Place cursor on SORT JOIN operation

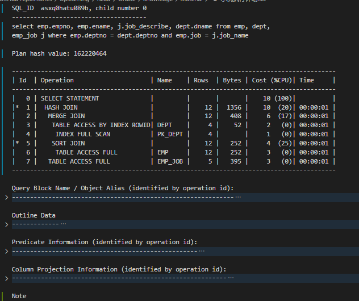(x=68, y=143)
